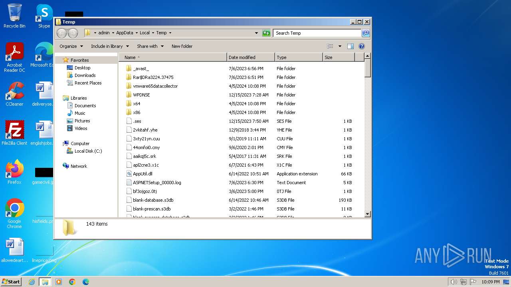Viewport: 511px width, 287px height.
Task: Select Downloads in the navigation pane
Action: [85, 75]
